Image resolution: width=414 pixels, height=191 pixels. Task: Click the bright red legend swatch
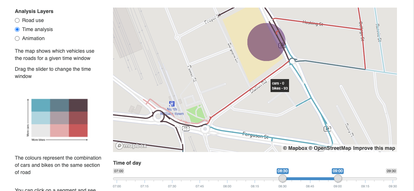pyautogui.click(x=78, y=130)
